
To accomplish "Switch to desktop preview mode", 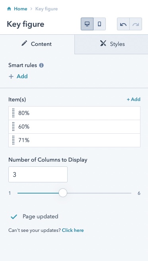I will tap(87, 24).
